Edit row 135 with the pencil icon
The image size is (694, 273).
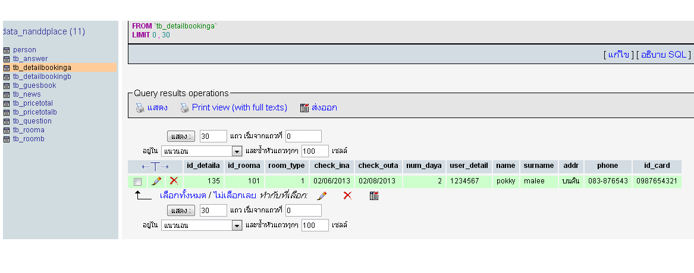(x=156, y=181)
